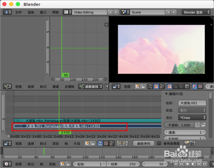214x168 pixels.
Task: Select the 大雄兔.001 strip
Action: [88, 126]
